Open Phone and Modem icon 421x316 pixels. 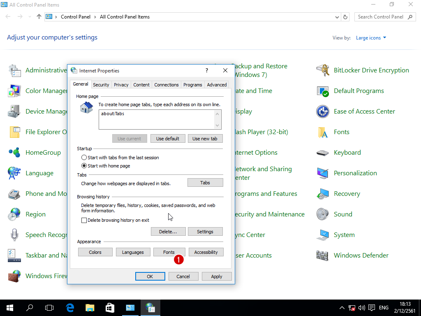pos(14,194)
